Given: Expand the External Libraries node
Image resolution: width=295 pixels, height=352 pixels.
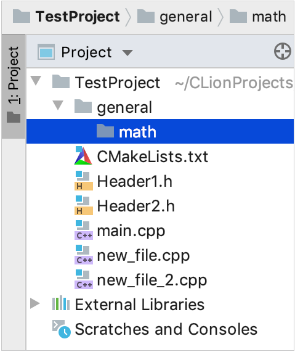Looking at the screenshot, I should [x=35, y=303].
